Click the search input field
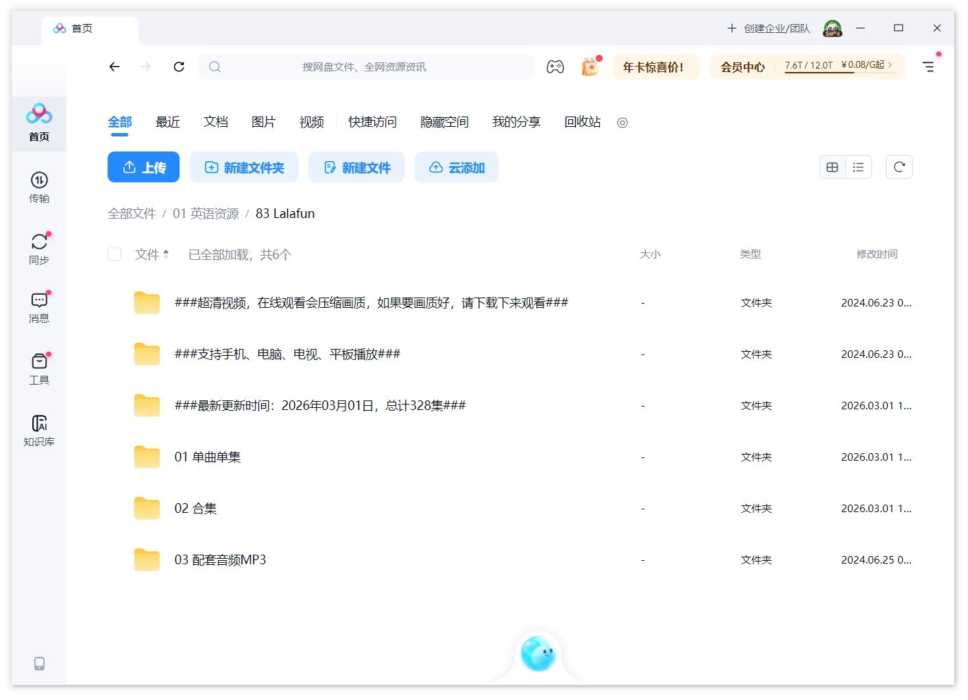Screen dimensions: 968x700 click(x=367, y=67)
